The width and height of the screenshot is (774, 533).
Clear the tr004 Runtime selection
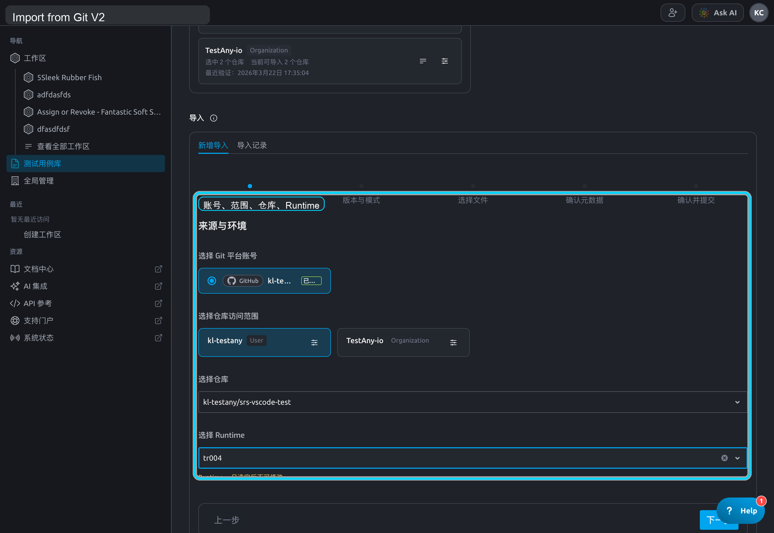(x=724, y=458)
